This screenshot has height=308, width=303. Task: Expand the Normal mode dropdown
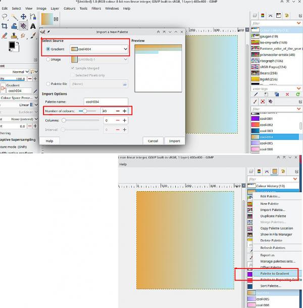pos(21,72)
